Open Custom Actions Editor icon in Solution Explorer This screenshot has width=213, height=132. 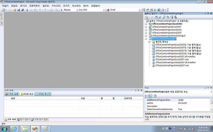click(x=172, y=17)
